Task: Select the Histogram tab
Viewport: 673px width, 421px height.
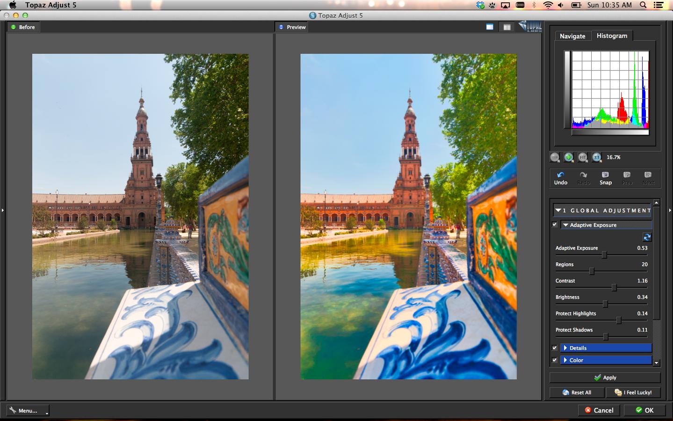Action: click(612, 36)
